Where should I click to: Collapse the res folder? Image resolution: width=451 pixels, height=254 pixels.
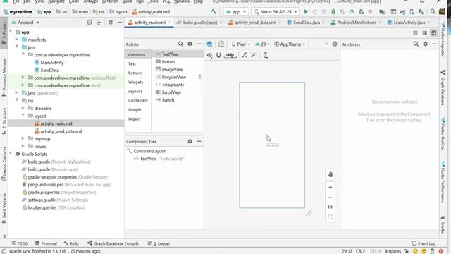[17, 100]
